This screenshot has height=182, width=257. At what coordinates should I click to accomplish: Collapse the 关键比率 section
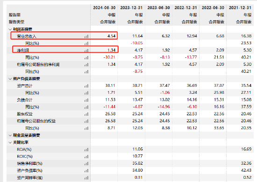pyautogui.click(x=10, y=142)
